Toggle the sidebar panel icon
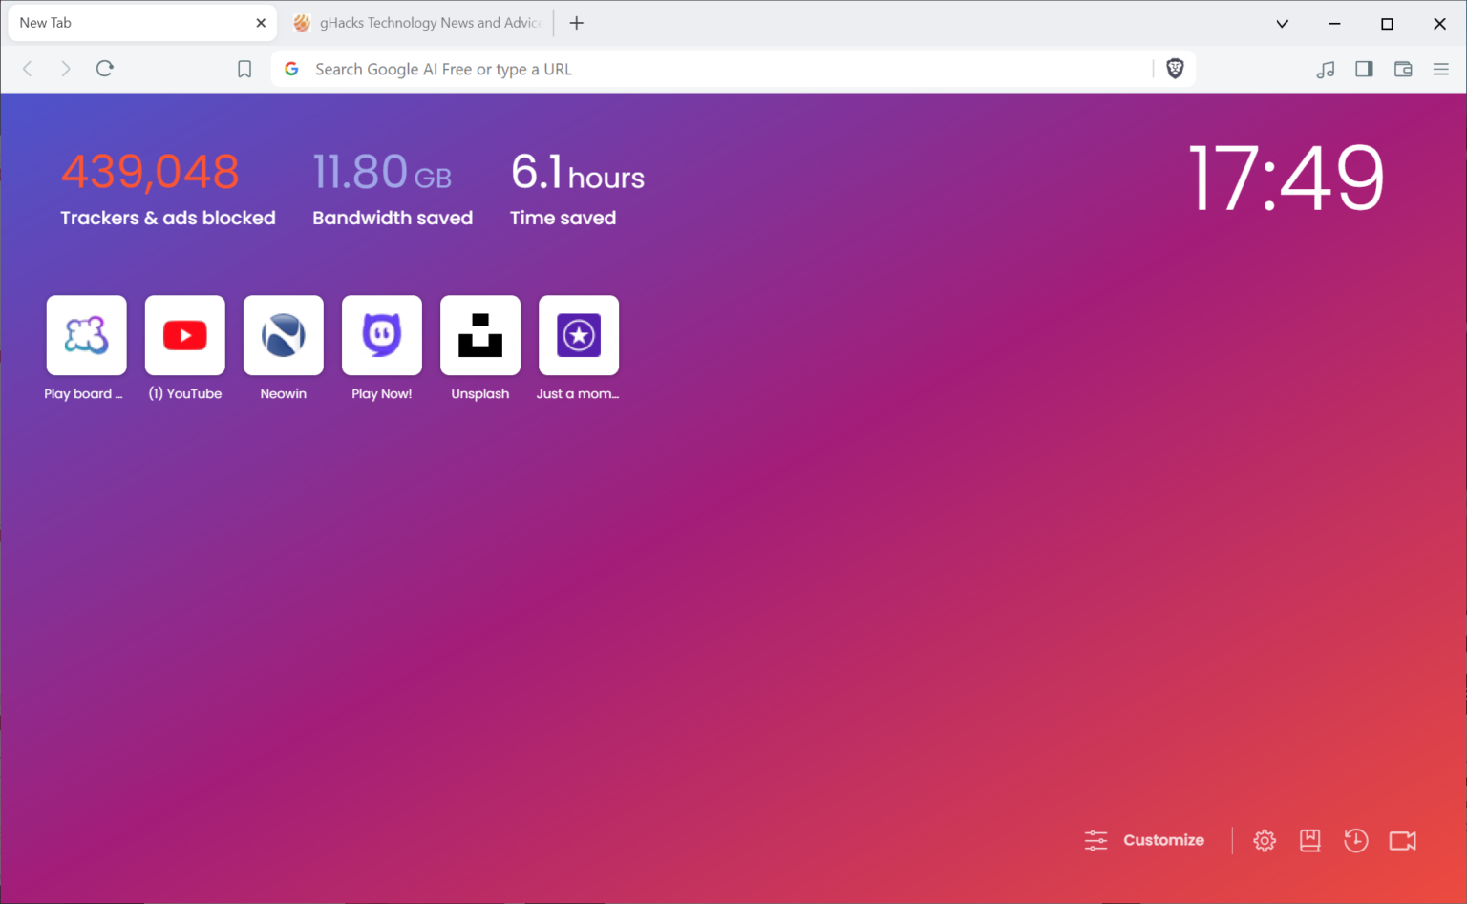The image size is (1467, 904). pyautogui.click(x=1364, y=69)
